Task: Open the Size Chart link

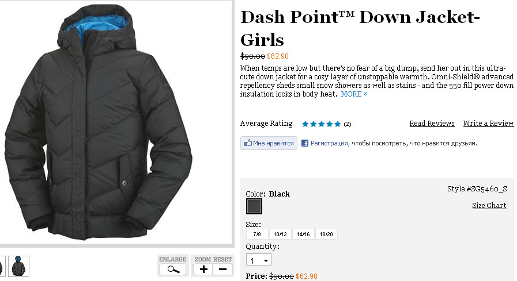Action: click(489, 205)
